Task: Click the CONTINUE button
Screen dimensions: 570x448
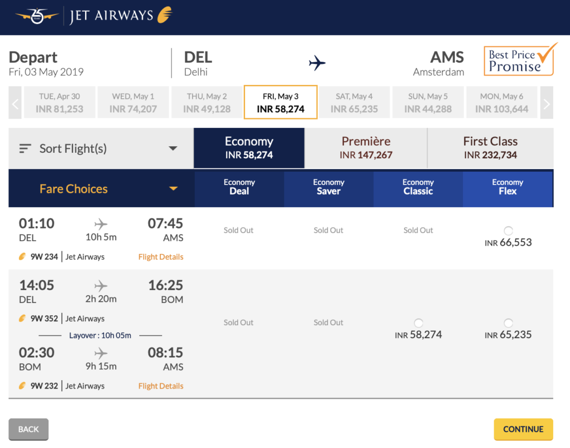Action: (523, 429)
